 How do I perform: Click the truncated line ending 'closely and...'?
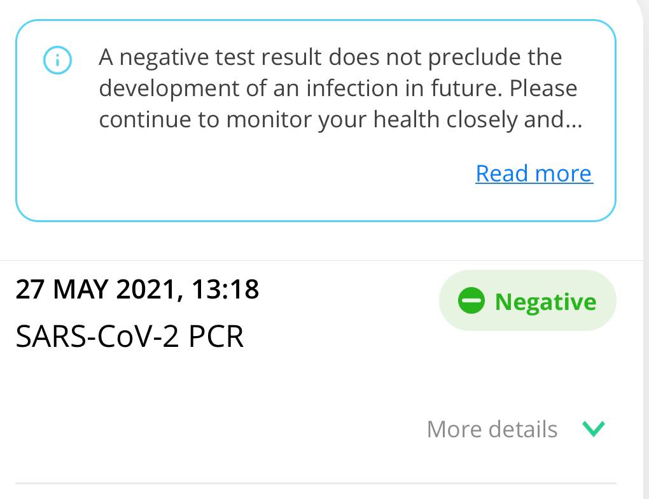coord(340,120)
